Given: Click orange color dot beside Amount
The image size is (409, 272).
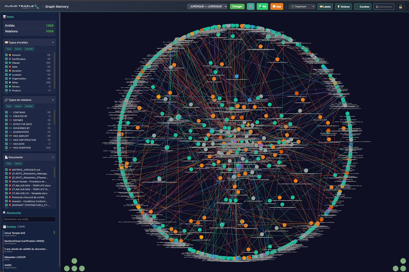Looking at the screenshot, I should (10, 55).
